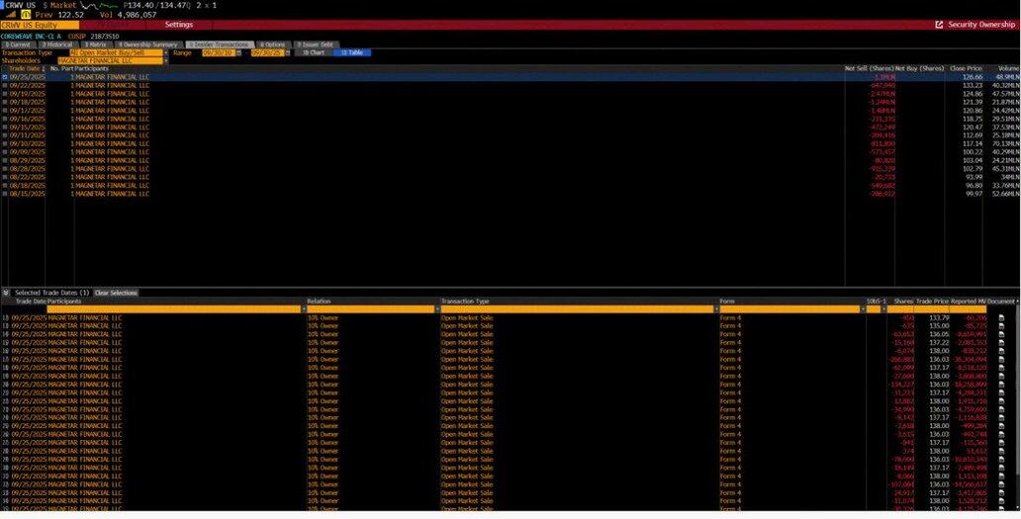Uncheck the 09/25/2025 trade date row
This screenshot has width=1021, height=519.
(5, 77)
